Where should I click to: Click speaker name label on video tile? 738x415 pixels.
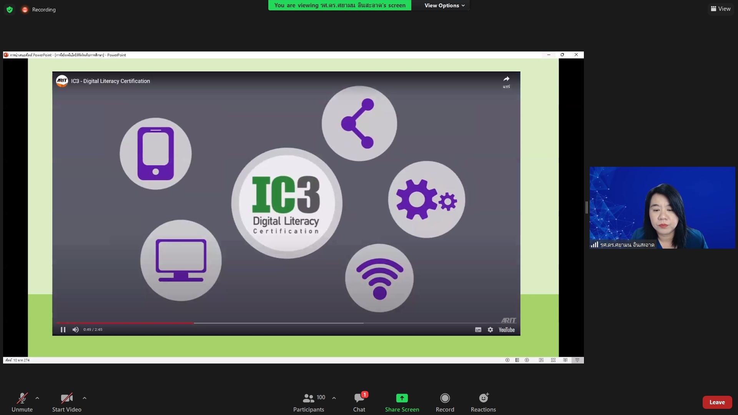coord(627,245)
